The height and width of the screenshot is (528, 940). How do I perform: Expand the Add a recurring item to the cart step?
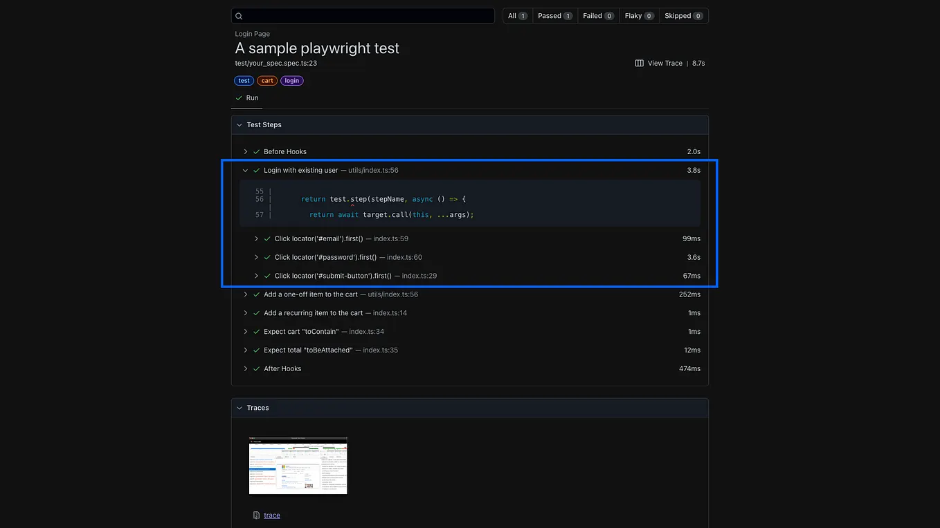click(x=246, y=312)
